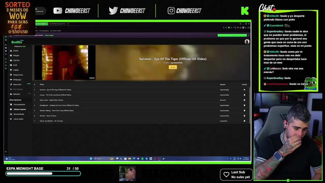Click taskbar Buscar search box

click(x=104, y=159)
